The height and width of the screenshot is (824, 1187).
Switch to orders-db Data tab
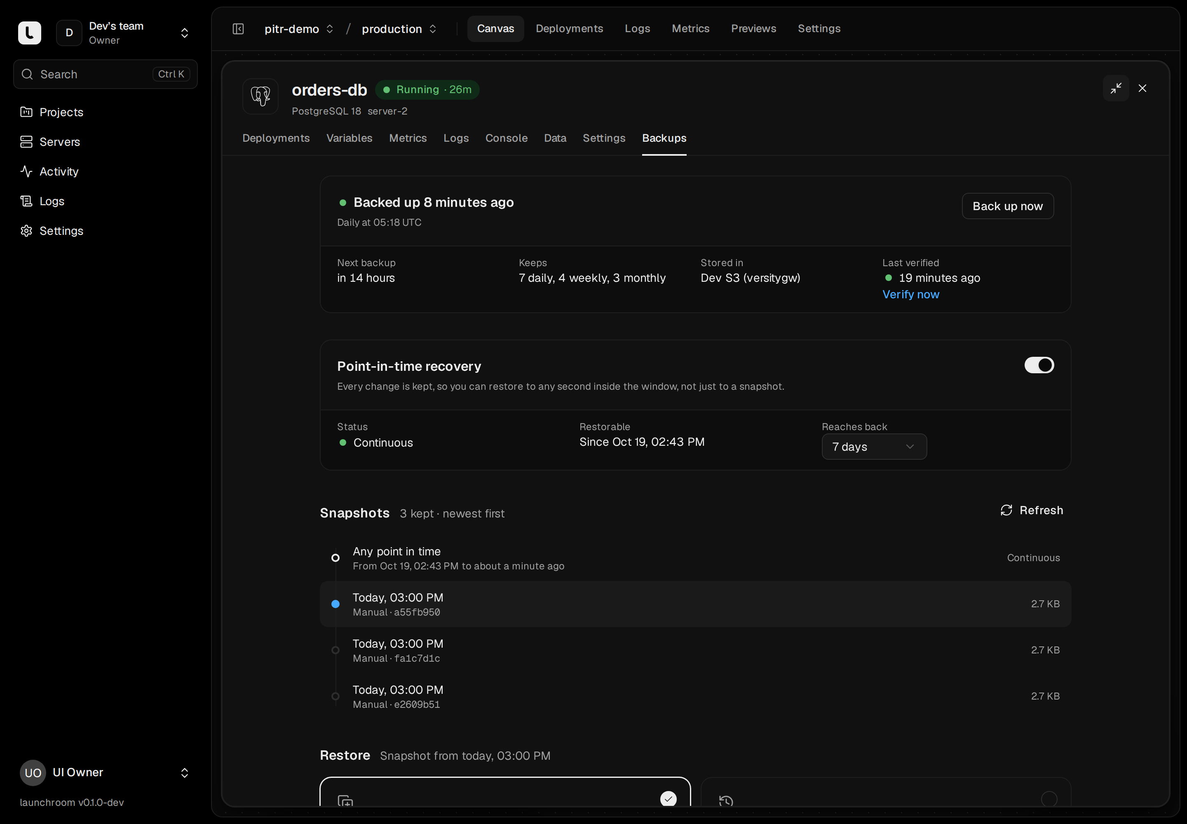coord(555,138)
